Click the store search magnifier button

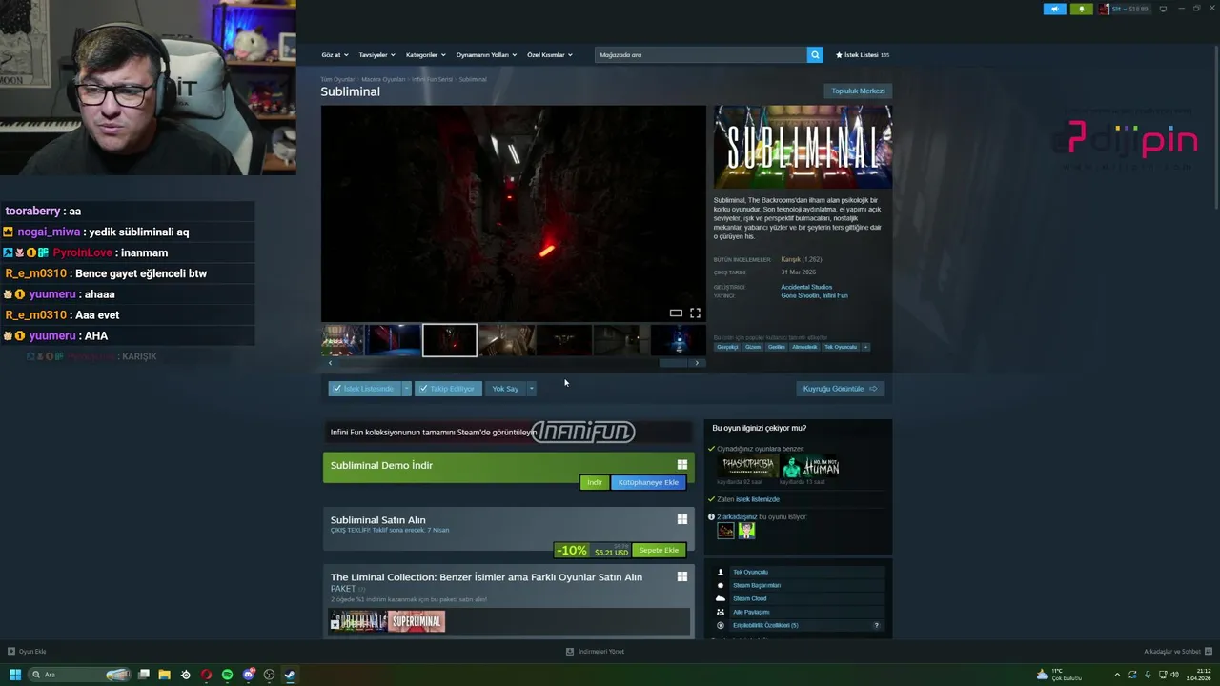coord(815,55)
